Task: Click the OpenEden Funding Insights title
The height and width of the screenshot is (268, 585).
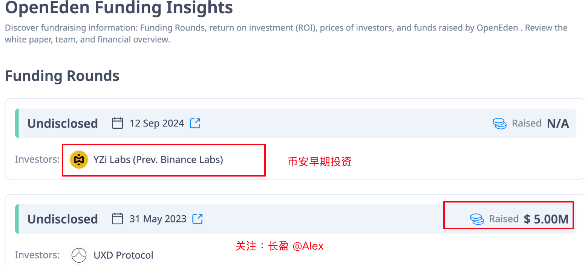Action: pos(119,7)
